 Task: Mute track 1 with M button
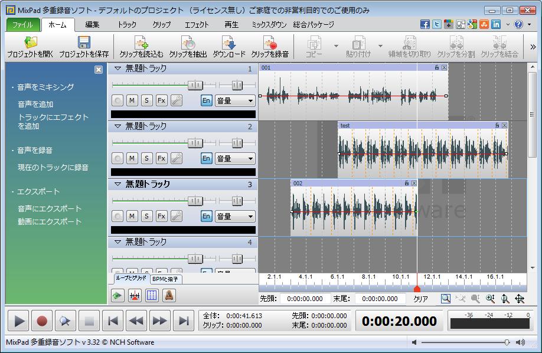[x=132, y=100]
